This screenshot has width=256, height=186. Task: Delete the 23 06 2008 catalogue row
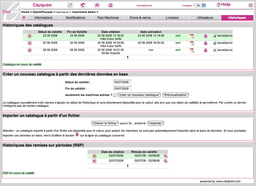[30, 36]
